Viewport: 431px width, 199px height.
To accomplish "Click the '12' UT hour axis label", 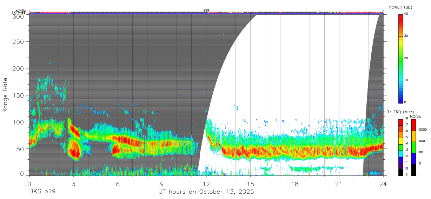I will [206, 184].
